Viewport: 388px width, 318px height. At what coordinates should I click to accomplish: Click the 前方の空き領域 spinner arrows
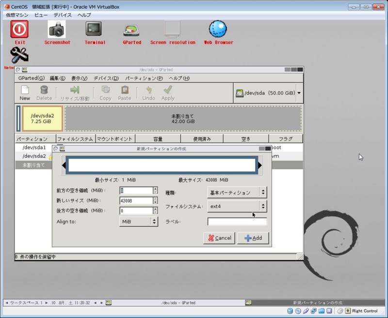[155, 191]
